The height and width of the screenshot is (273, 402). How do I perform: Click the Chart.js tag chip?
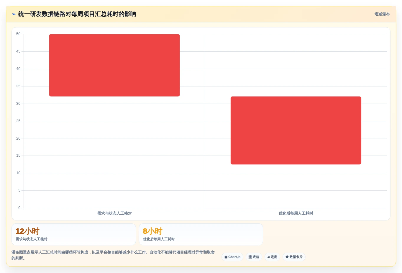(232, 257)
